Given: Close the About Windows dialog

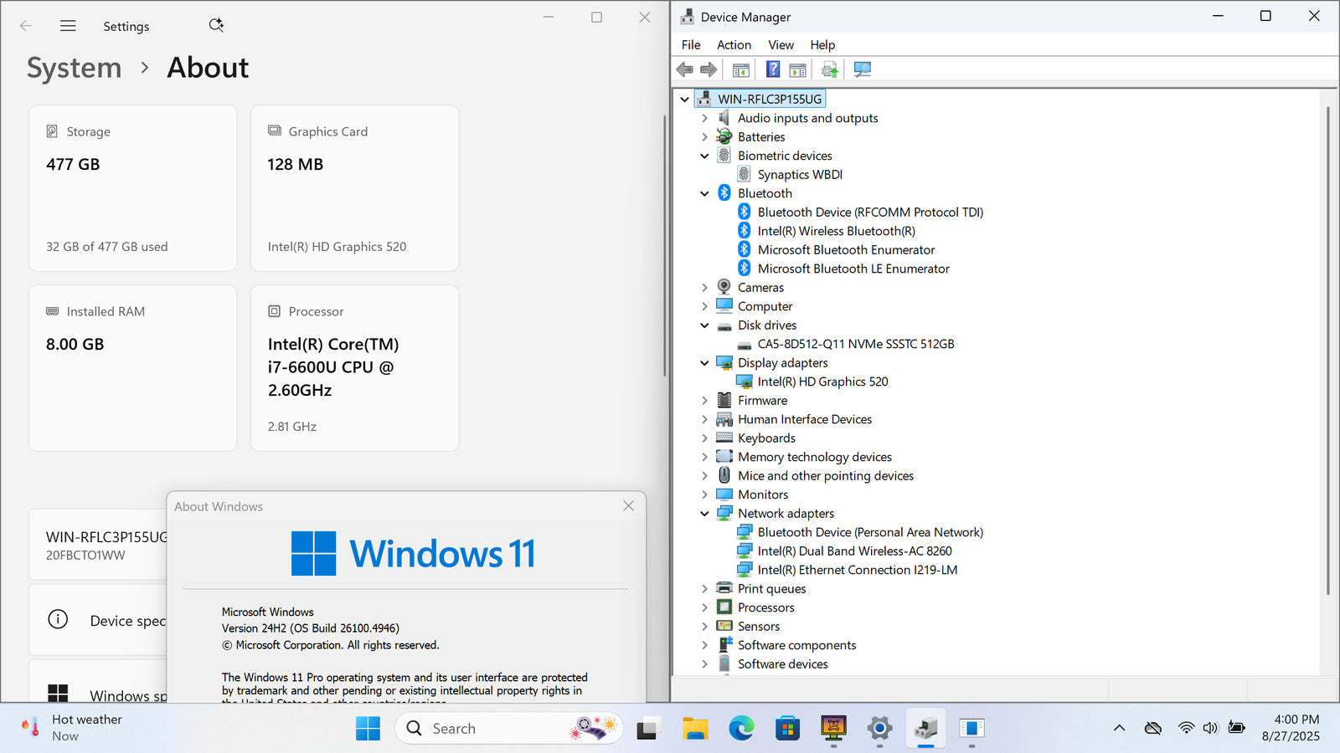Looking at the screenshot, I should coord(628,506).
